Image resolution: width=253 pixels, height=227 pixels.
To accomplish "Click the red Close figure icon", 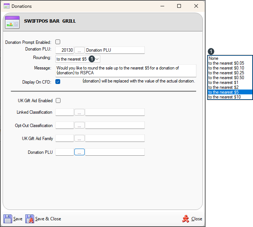I will coord(186,219).
